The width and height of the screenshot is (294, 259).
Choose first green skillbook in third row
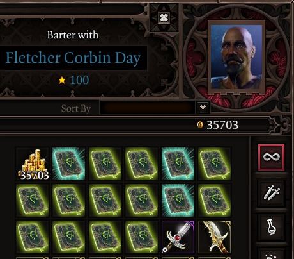[33, 237]
